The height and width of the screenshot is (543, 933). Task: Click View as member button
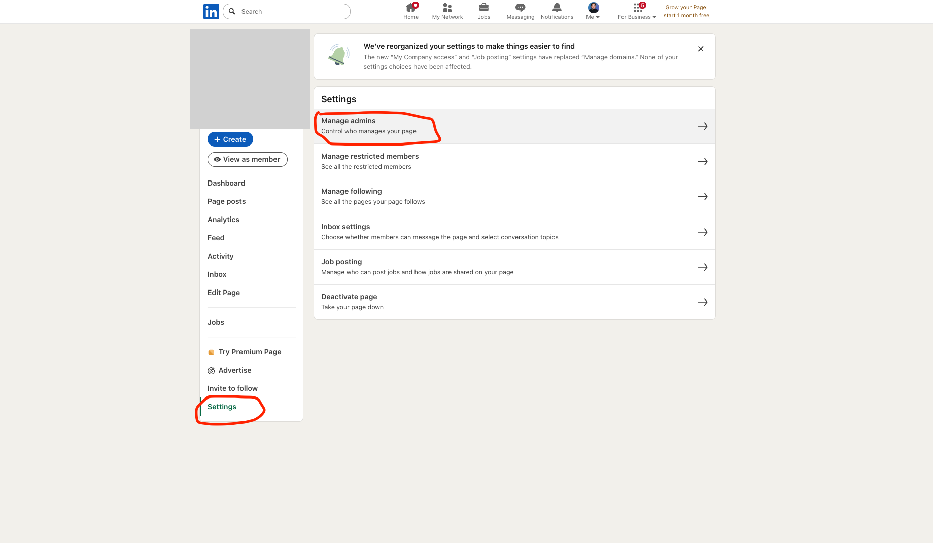pos(248,159)
